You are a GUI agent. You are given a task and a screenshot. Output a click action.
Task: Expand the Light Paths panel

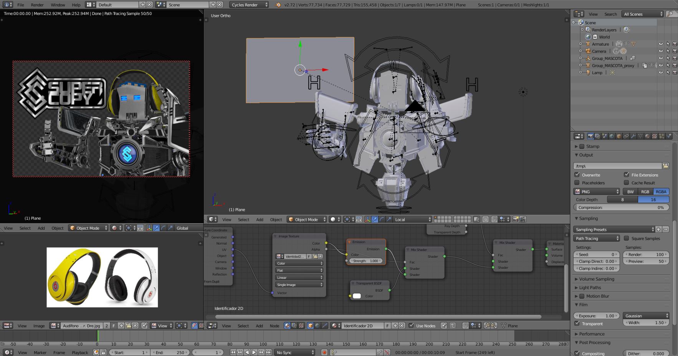[590, 288]
